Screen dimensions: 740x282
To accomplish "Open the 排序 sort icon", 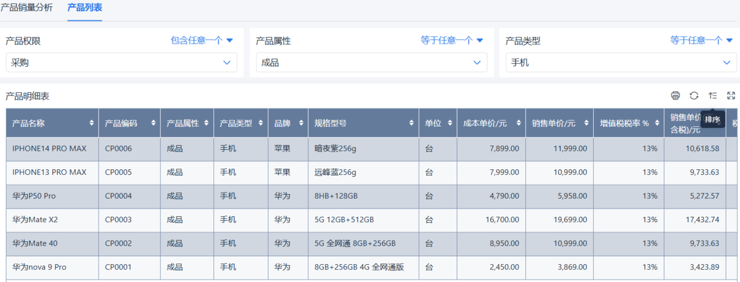I will click(713, 95).
